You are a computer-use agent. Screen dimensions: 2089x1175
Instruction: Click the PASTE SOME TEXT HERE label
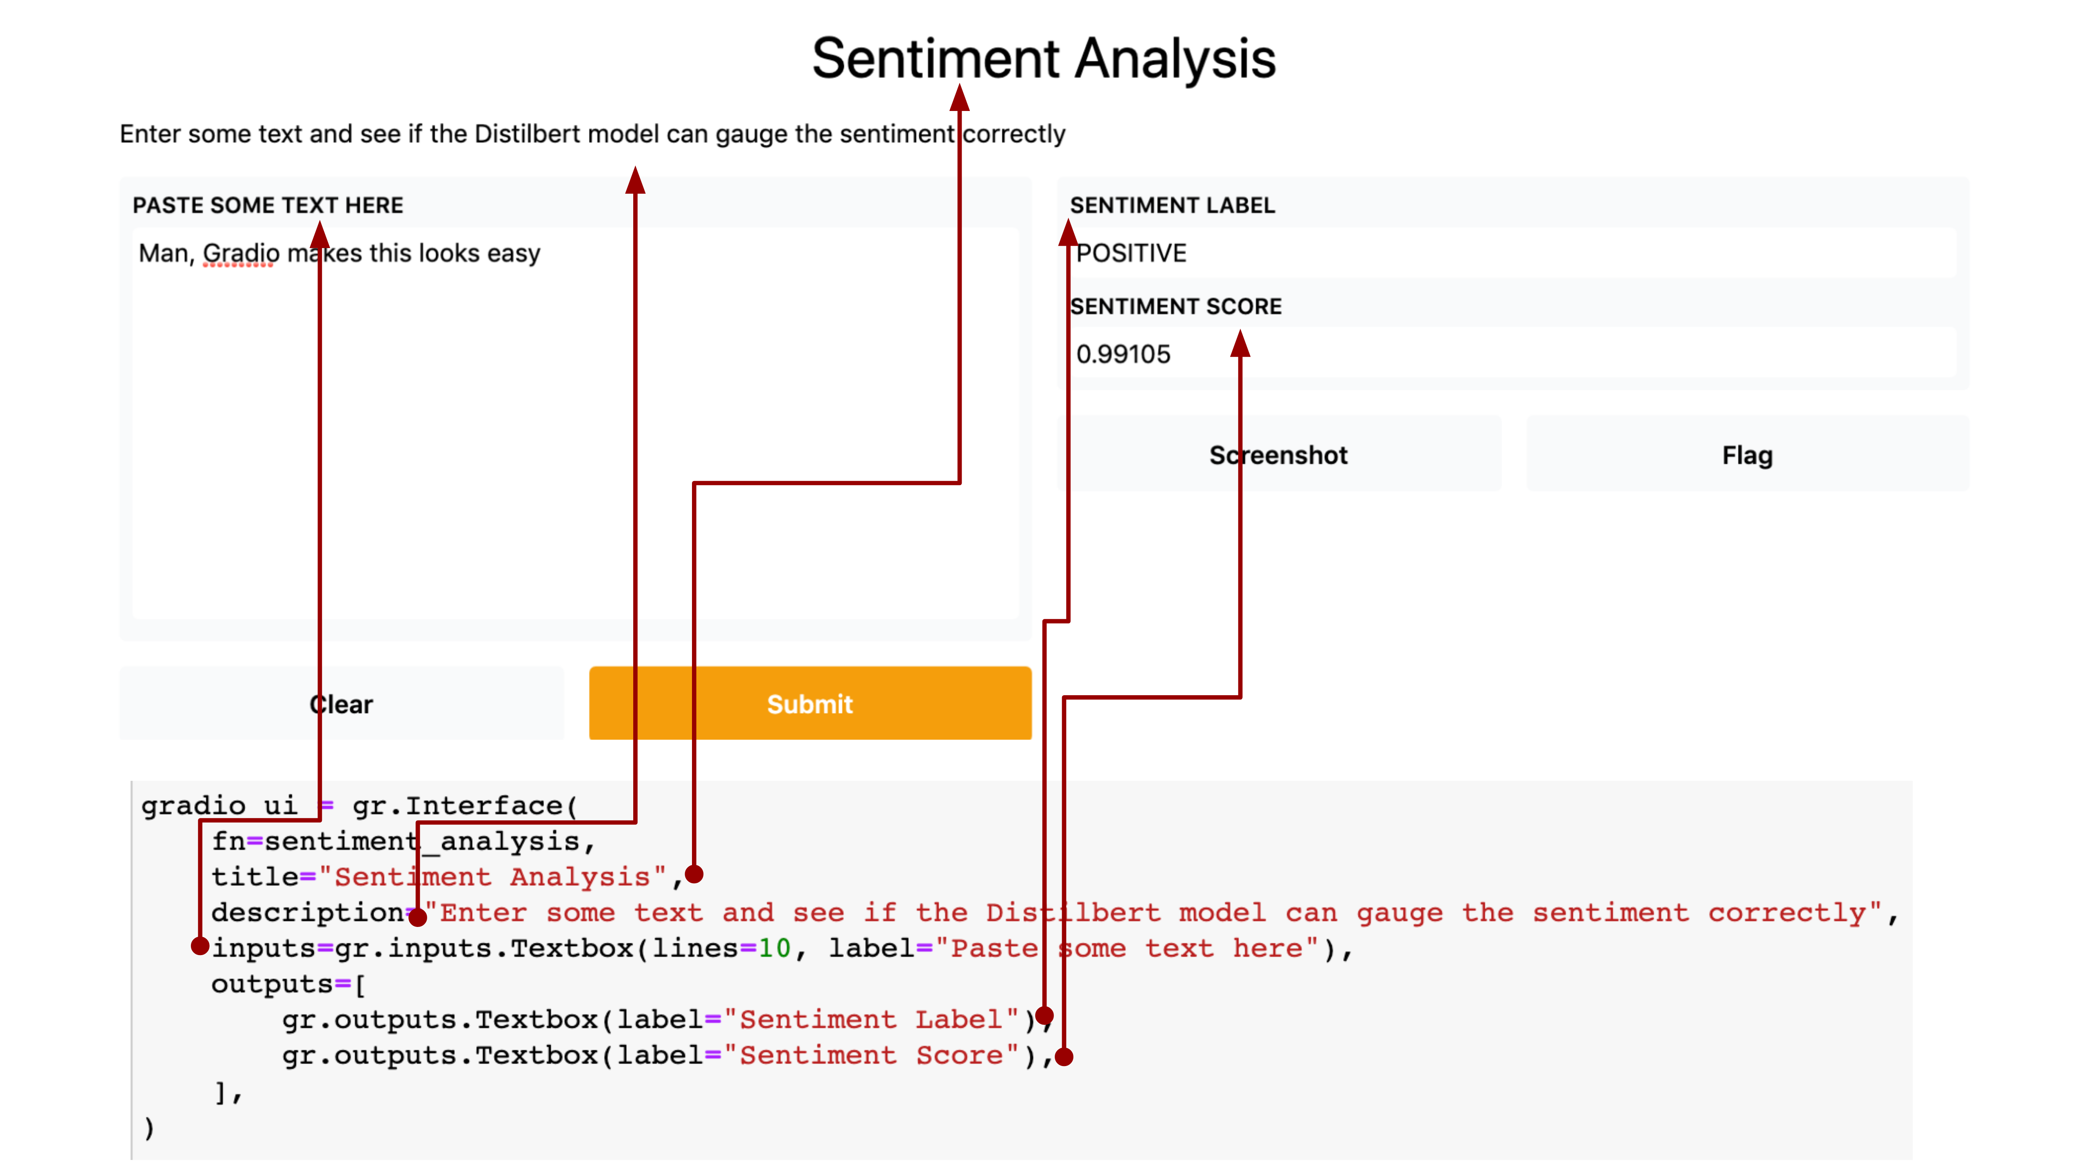[x=268, y=205]
